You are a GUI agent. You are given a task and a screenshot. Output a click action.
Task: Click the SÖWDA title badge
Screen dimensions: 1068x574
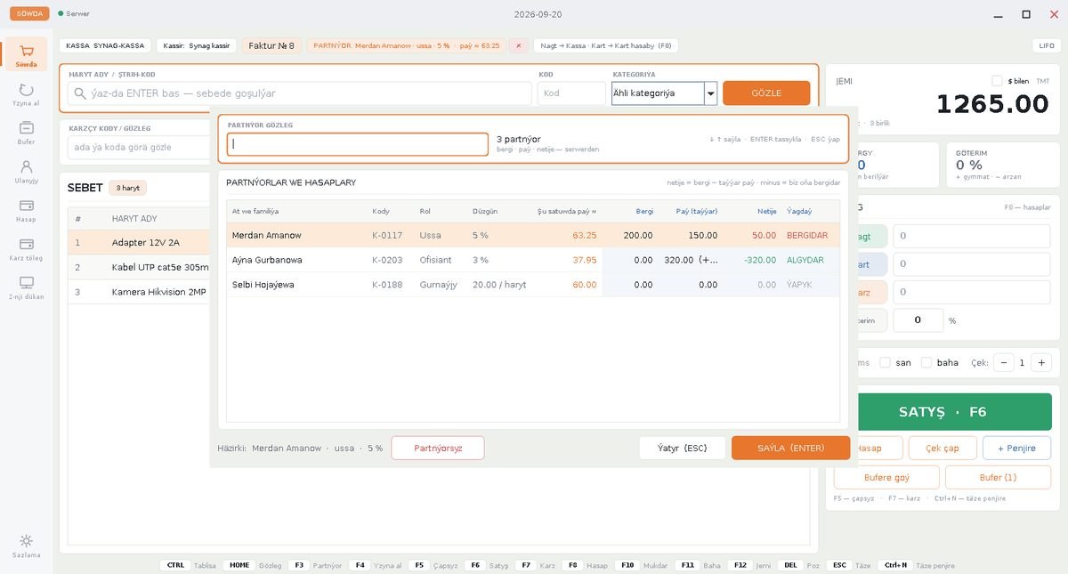point(29,13)
